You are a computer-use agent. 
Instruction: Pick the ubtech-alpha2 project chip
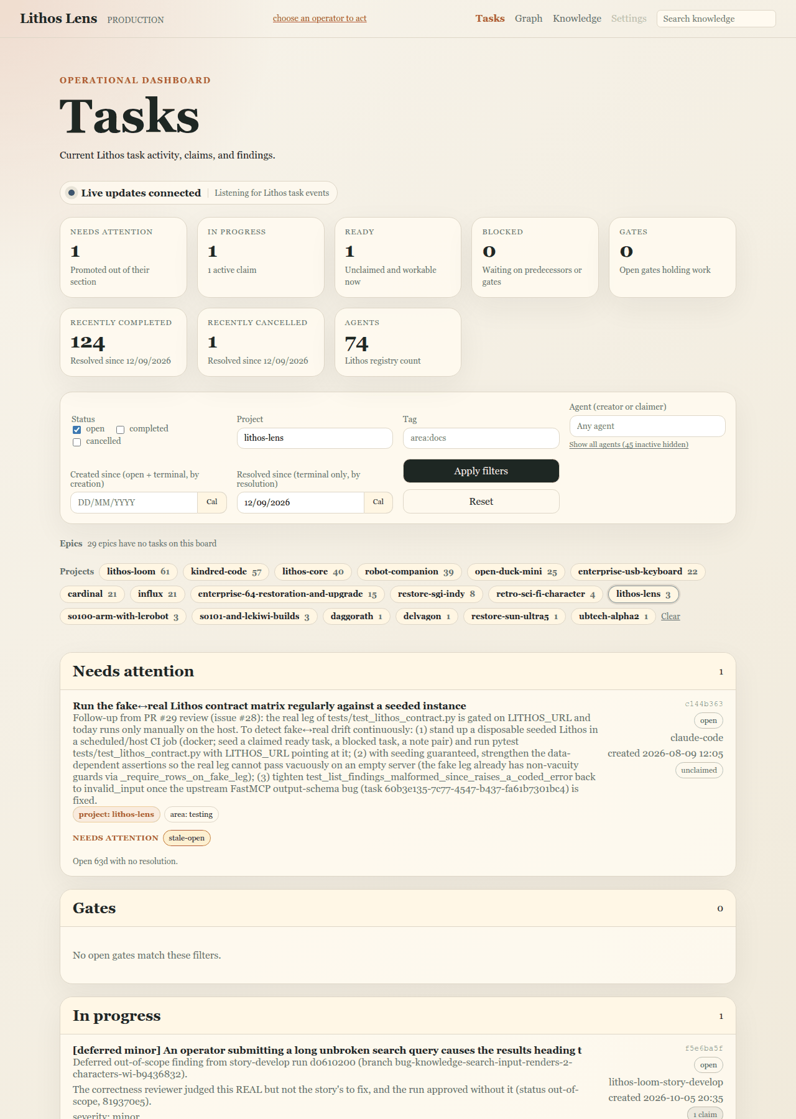tap(613, 617)
